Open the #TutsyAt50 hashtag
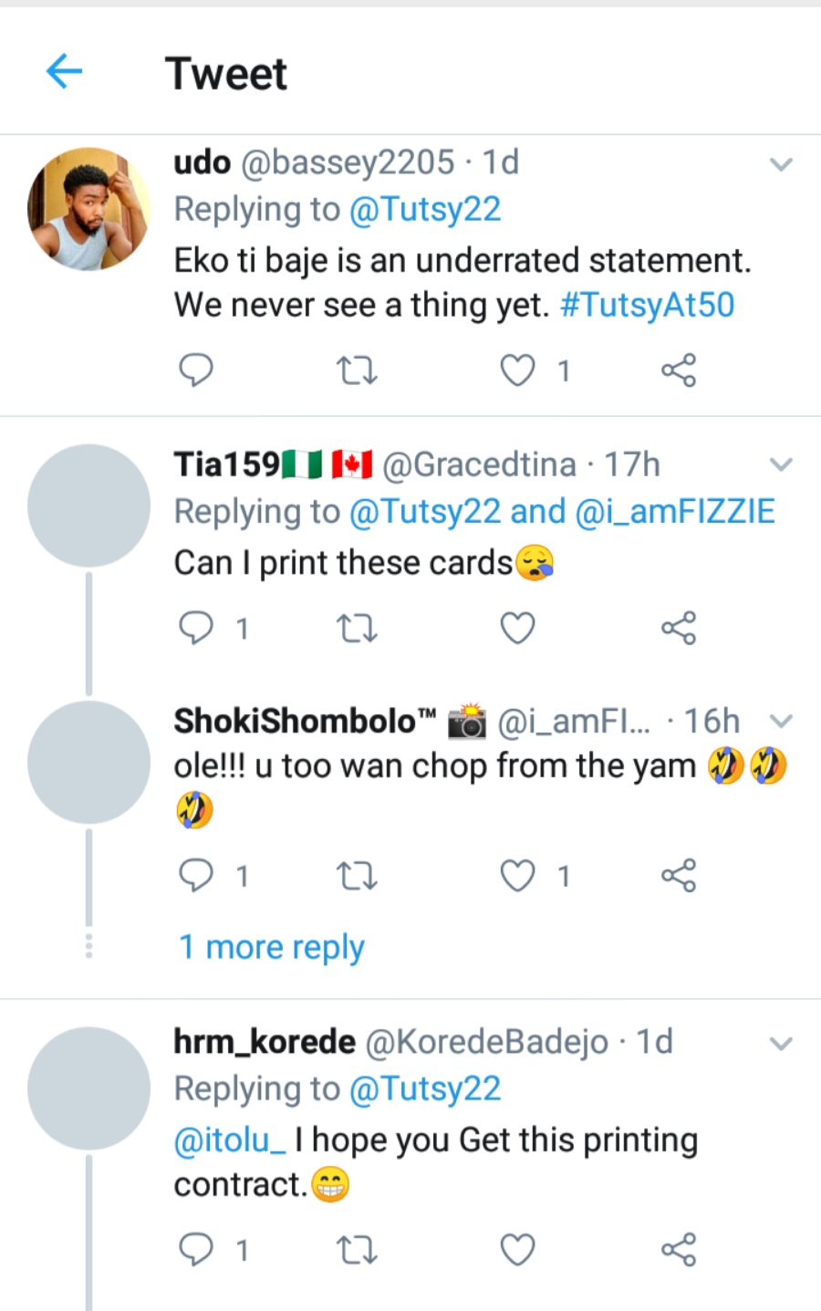The width and height of the screenshot is (821, 1311). 647,305
